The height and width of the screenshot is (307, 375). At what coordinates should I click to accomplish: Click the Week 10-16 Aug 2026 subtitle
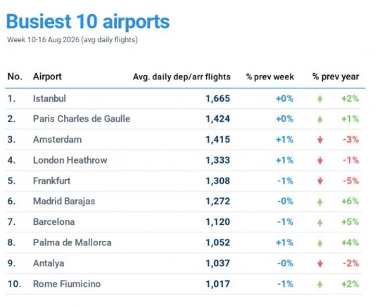[x=72, y=39]
